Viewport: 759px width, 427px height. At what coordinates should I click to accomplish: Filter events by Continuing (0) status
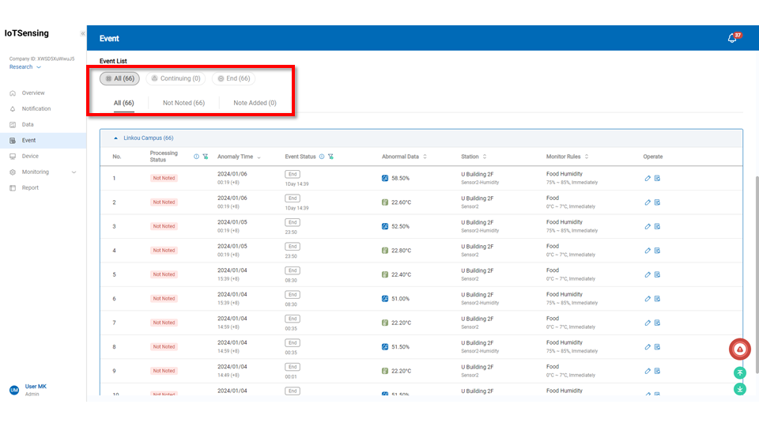[x=176, y=78]
